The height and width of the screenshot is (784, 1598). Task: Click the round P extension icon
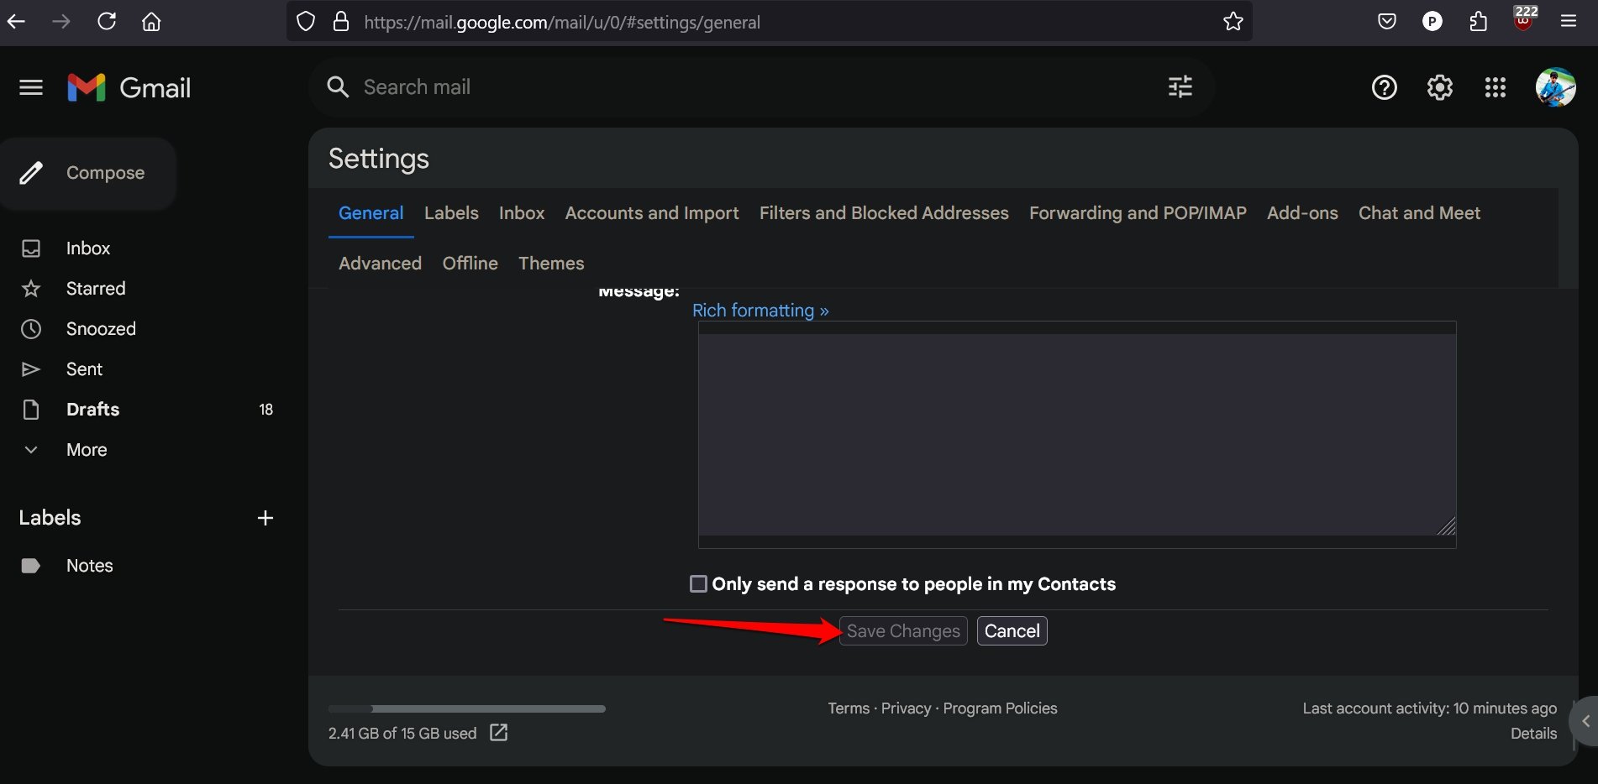click(x=1432, y=22)
